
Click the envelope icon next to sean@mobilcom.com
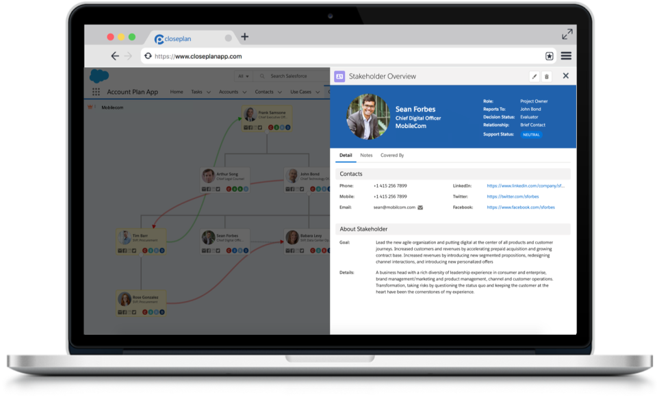pyautogui.click(x=420, y=207)
